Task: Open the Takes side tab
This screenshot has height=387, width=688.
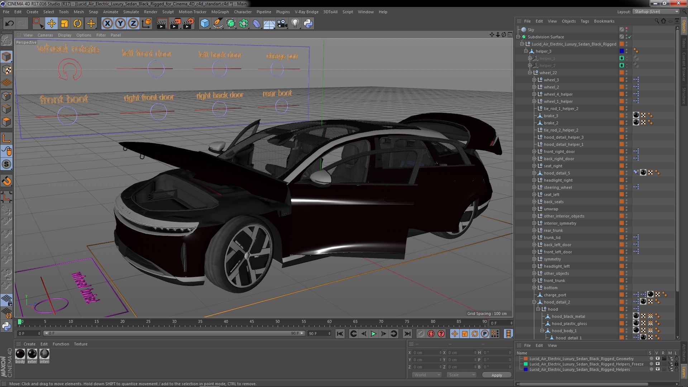Action: (684, 43)
